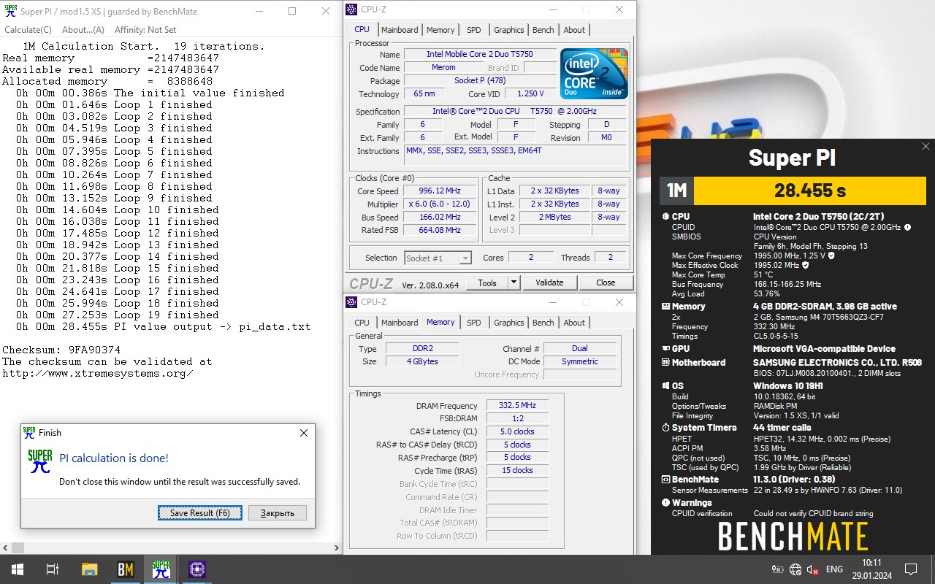The width and height of the screenshot is (935, 584).
Task: Click the Validate button in CPU-Z
Action: [549, 283]
